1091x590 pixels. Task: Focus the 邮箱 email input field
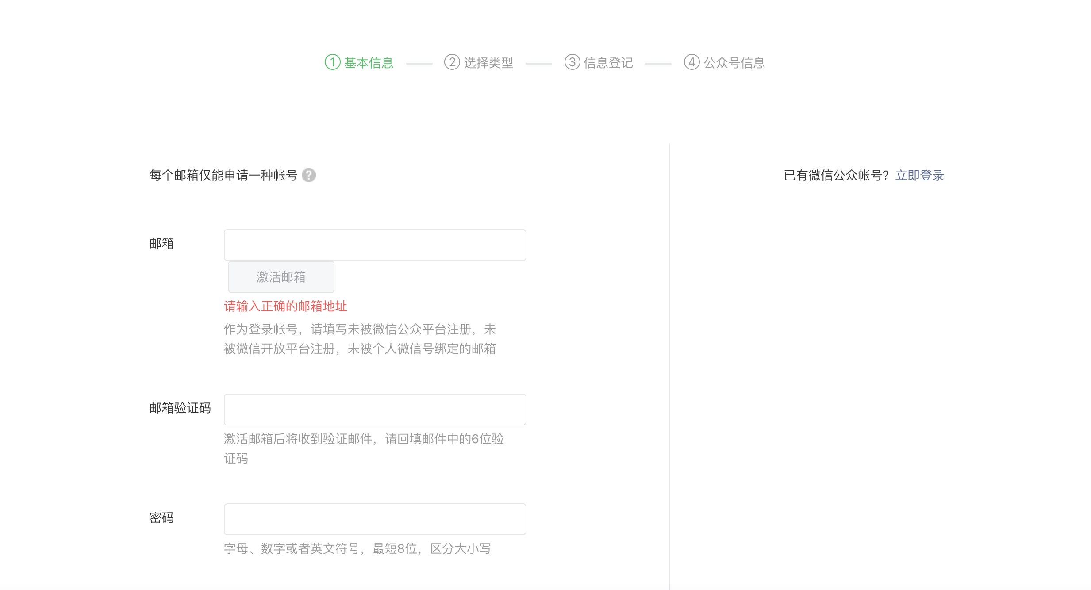point(375,245)
